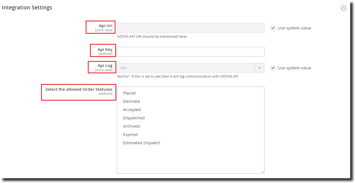Select the Estimated Dispatch order status

click(x=142, y=143)
